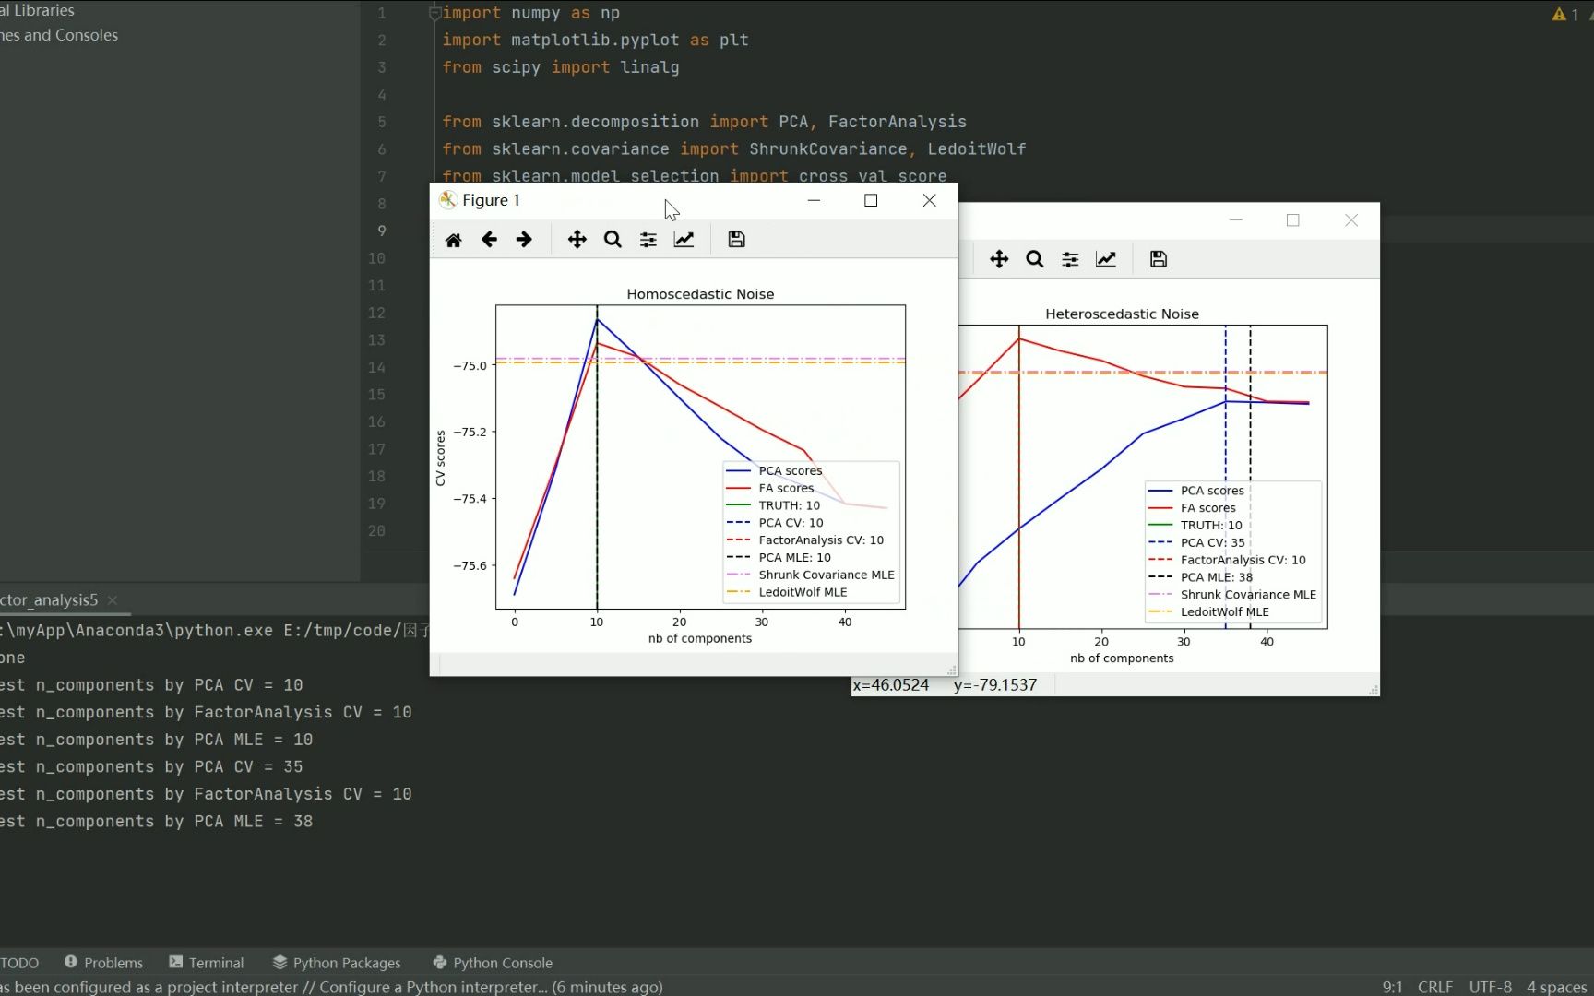Viewport: 1594px width, 996px height.
Task: Click console line PCA CV = 35
Action: point(151,767)
